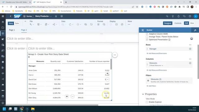This screenshot has width=199, height=112.
Task: Enable Arrange Totals / Parent Nodes Below
Action: (147, 37)
